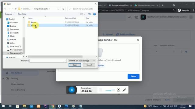Open the Open dialog help
Viewport: 195px width, 109px height.
click(x=94, y=14)
